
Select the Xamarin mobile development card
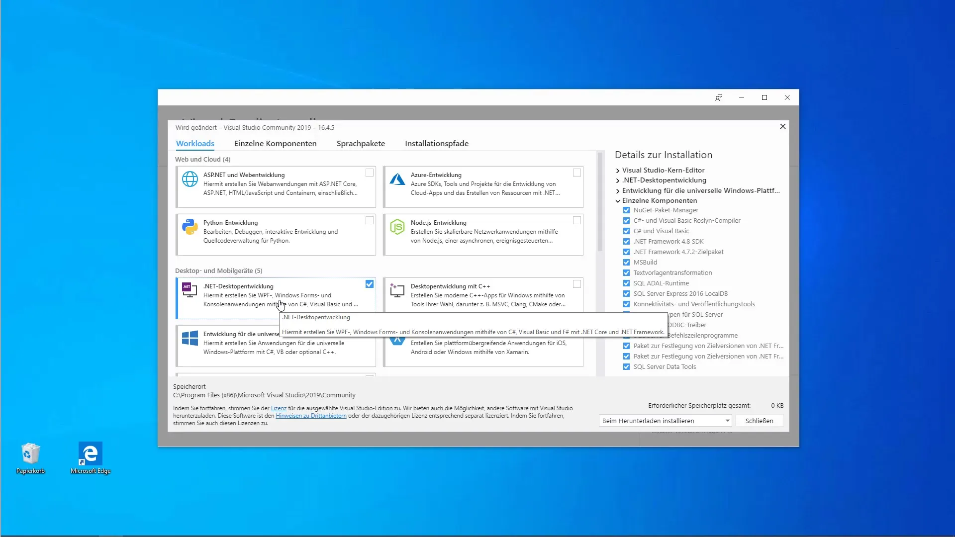483,346
